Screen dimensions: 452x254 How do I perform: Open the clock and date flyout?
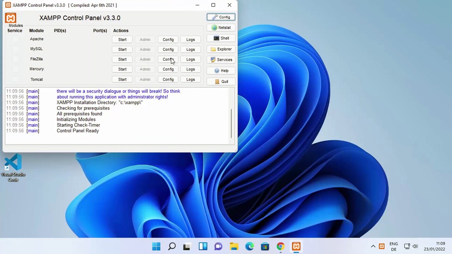tap(434, 246)
